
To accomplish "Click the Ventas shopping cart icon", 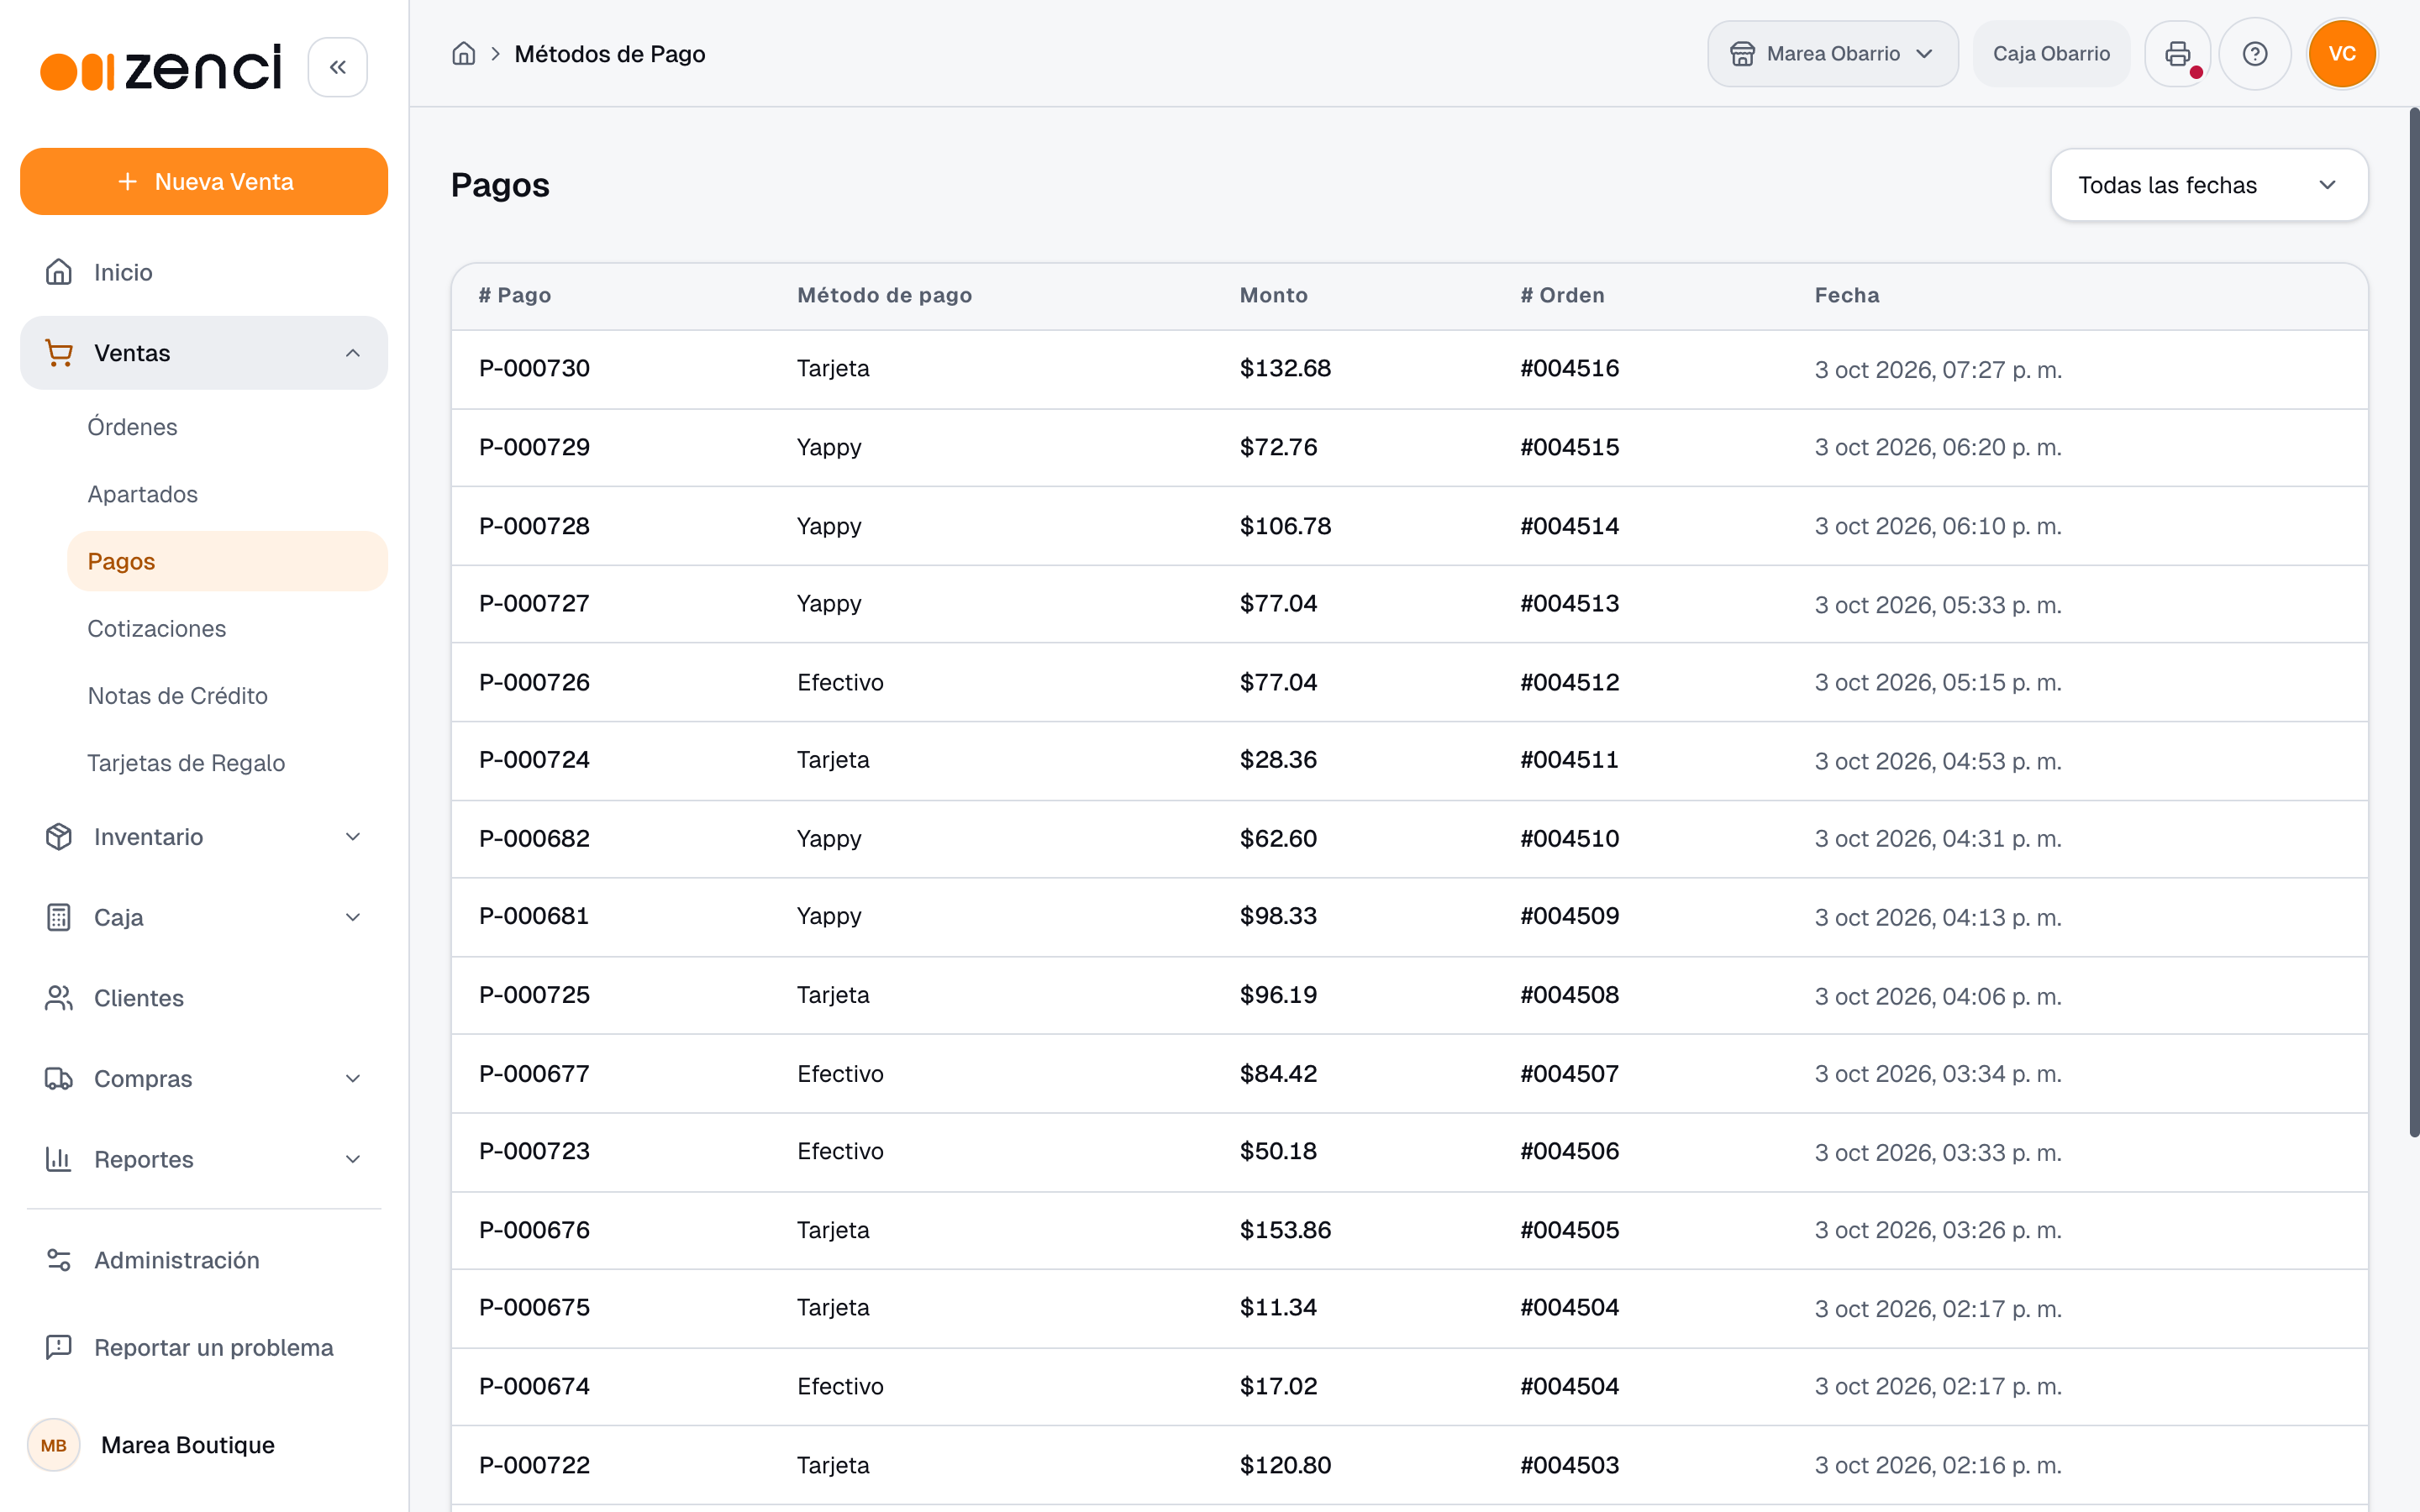I will point(59,353).
